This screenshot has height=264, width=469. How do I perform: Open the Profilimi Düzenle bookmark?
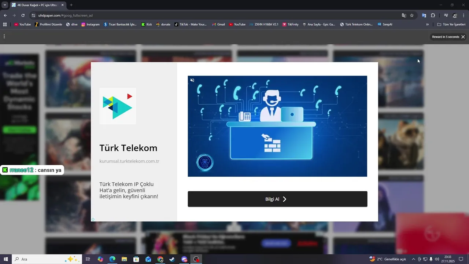point(48,25)
